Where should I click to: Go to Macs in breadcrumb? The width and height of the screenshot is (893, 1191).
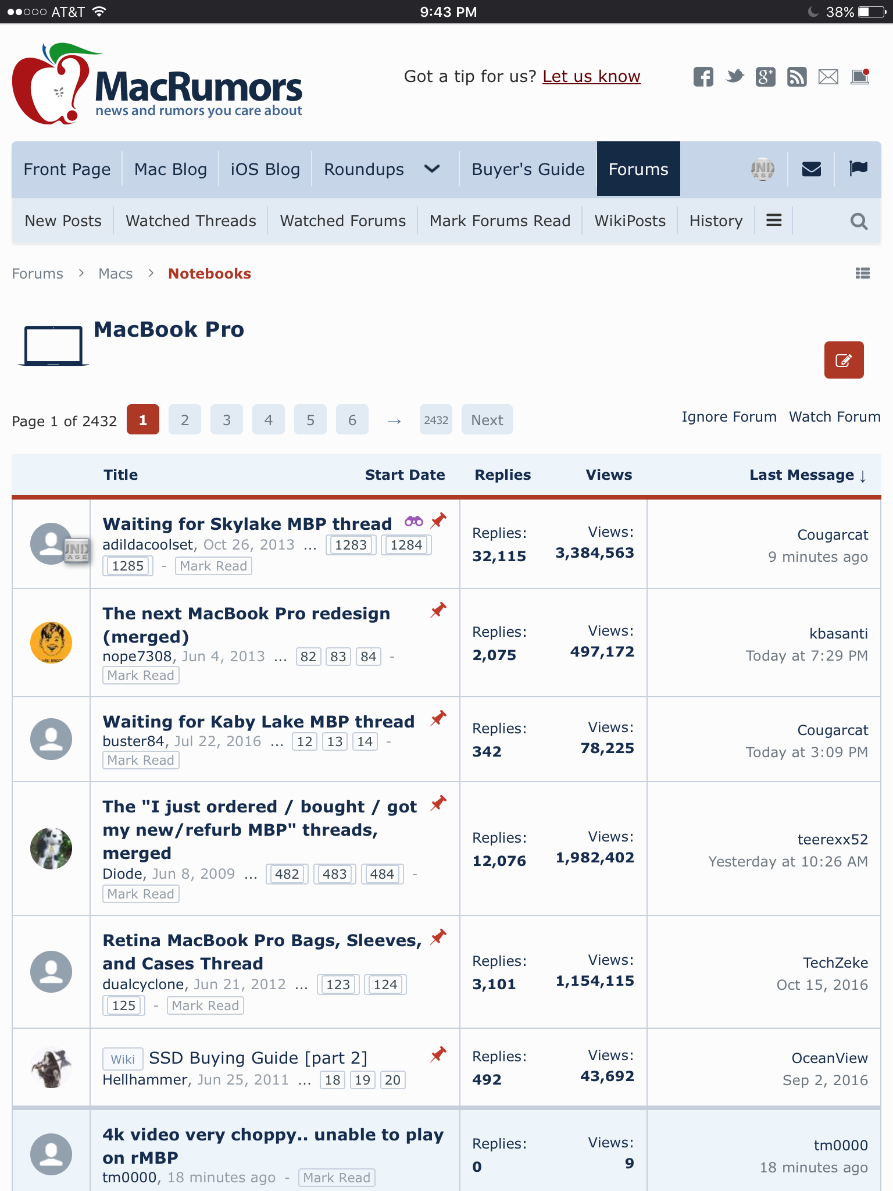(115, 273)
